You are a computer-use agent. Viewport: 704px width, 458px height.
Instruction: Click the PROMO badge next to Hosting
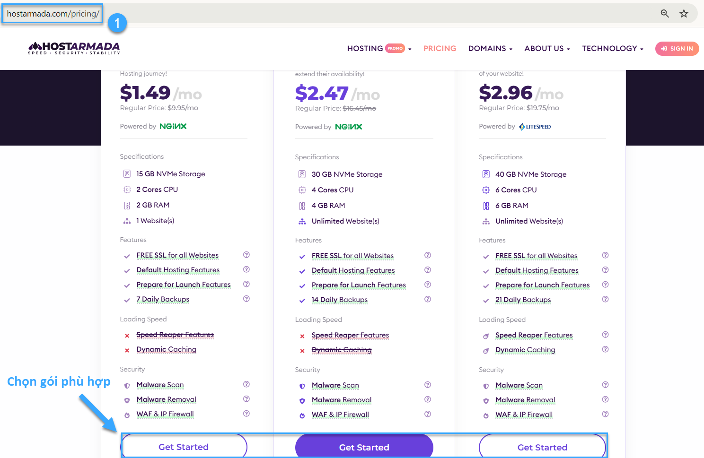(395, 48)
